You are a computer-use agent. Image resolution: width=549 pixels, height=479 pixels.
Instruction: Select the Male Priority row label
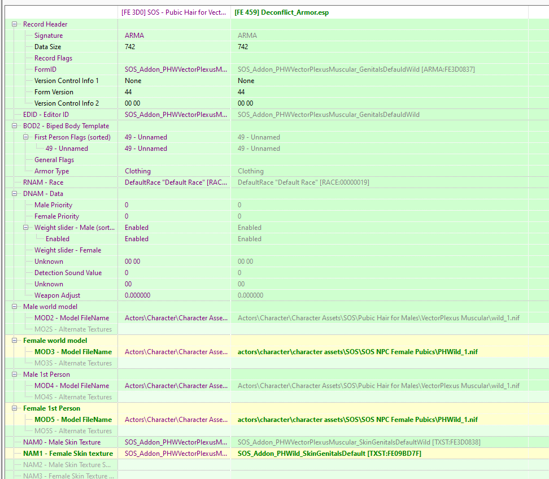pos(53,205)
